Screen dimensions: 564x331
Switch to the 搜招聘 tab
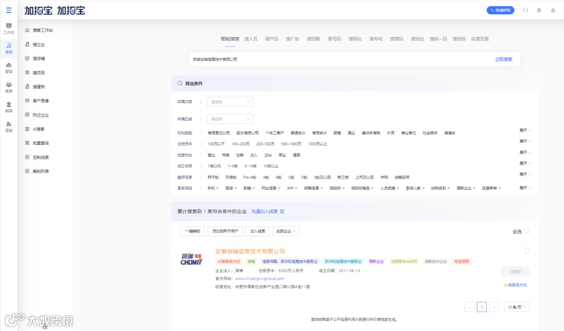313,39
